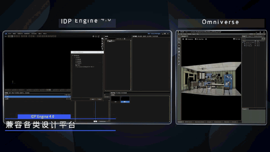The height and width of the screenshot is (152, 270).
Task: Select the Text tool in viewport sidebar
Action: (x=102, y=49)
